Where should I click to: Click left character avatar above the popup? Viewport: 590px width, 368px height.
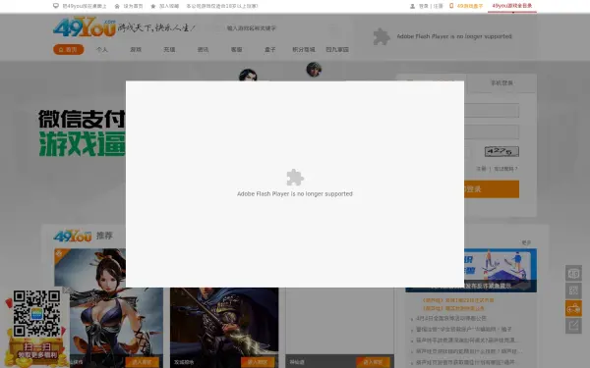tap(248, 75)
